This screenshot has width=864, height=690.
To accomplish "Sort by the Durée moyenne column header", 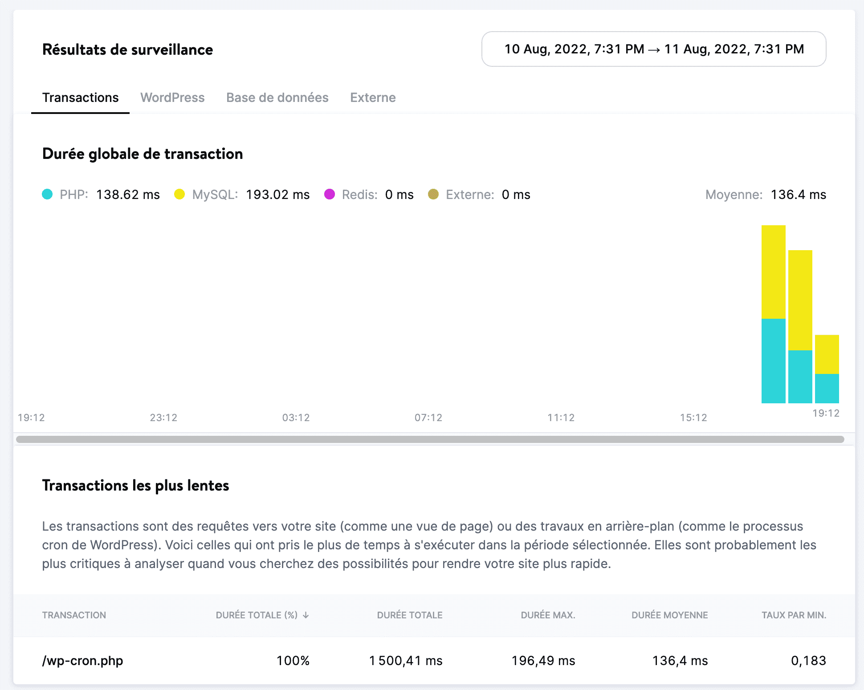I will [x=669, y=615].
